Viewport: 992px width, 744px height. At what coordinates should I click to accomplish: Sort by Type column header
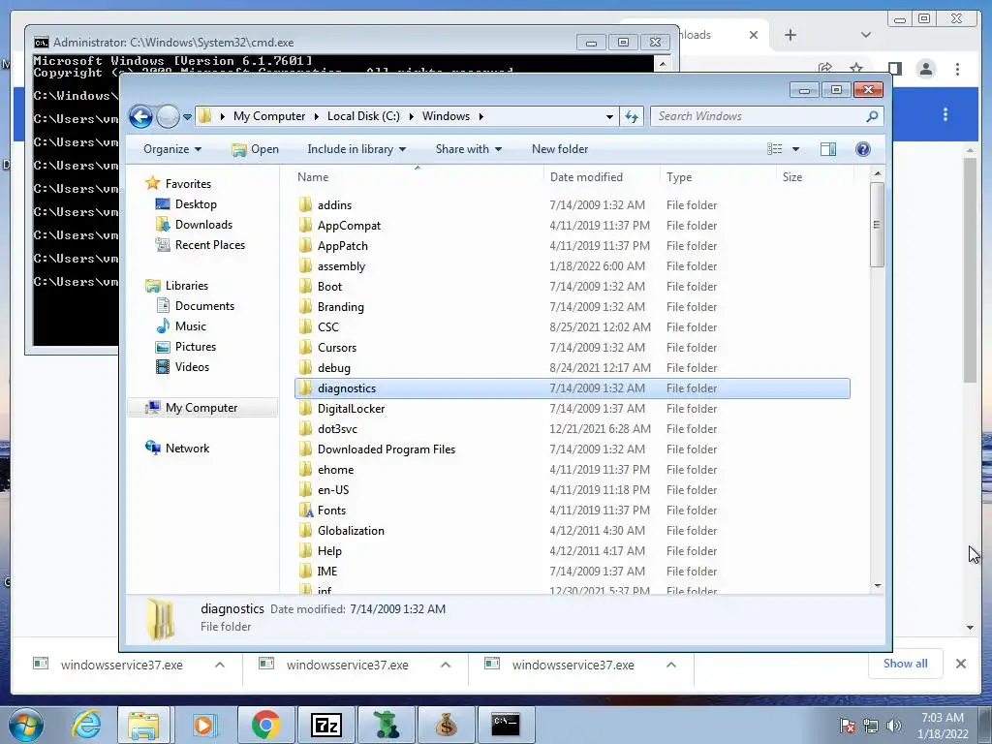click(x=679, y=177)
